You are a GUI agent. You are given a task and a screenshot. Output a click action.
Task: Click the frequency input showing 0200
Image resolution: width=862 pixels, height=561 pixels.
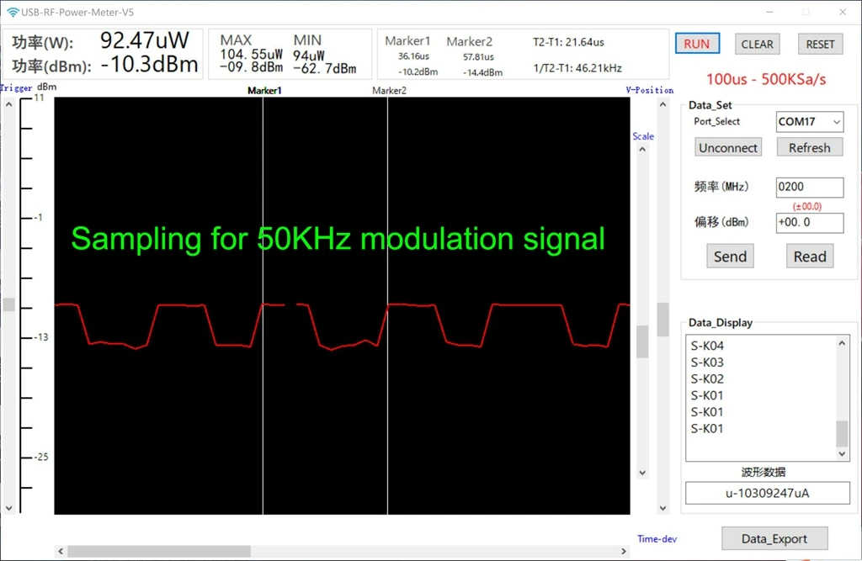809,186
